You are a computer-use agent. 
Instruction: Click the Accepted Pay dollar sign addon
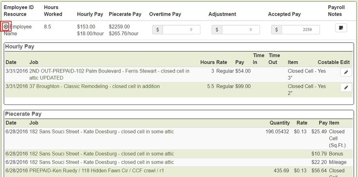[276, 30]
